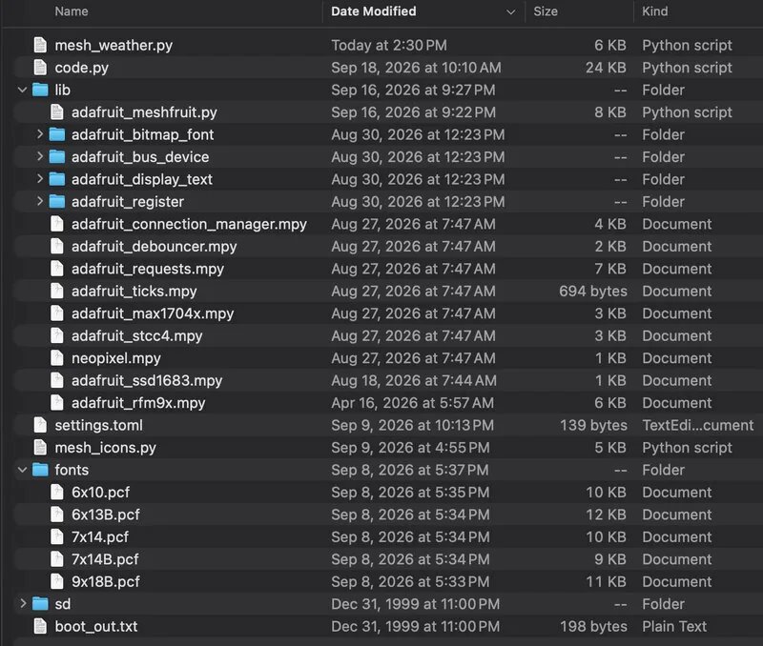Expand the sd folder
Image resolution: width=763 pixels, height=646 pixels.
pyautogui.click(x=23, y=604)
